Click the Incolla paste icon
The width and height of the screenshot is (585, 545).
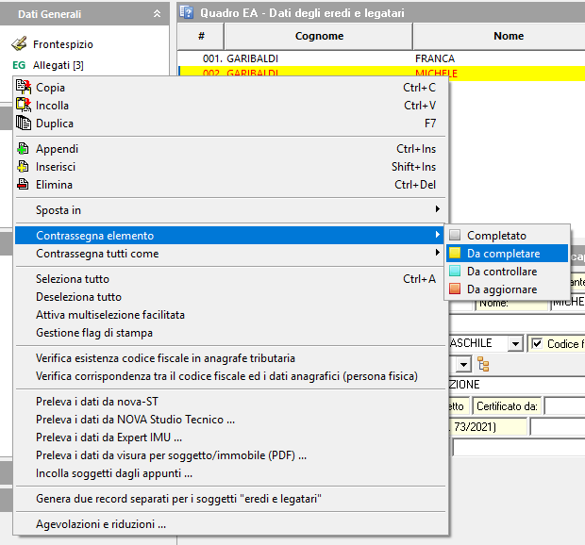click(24, 106)
